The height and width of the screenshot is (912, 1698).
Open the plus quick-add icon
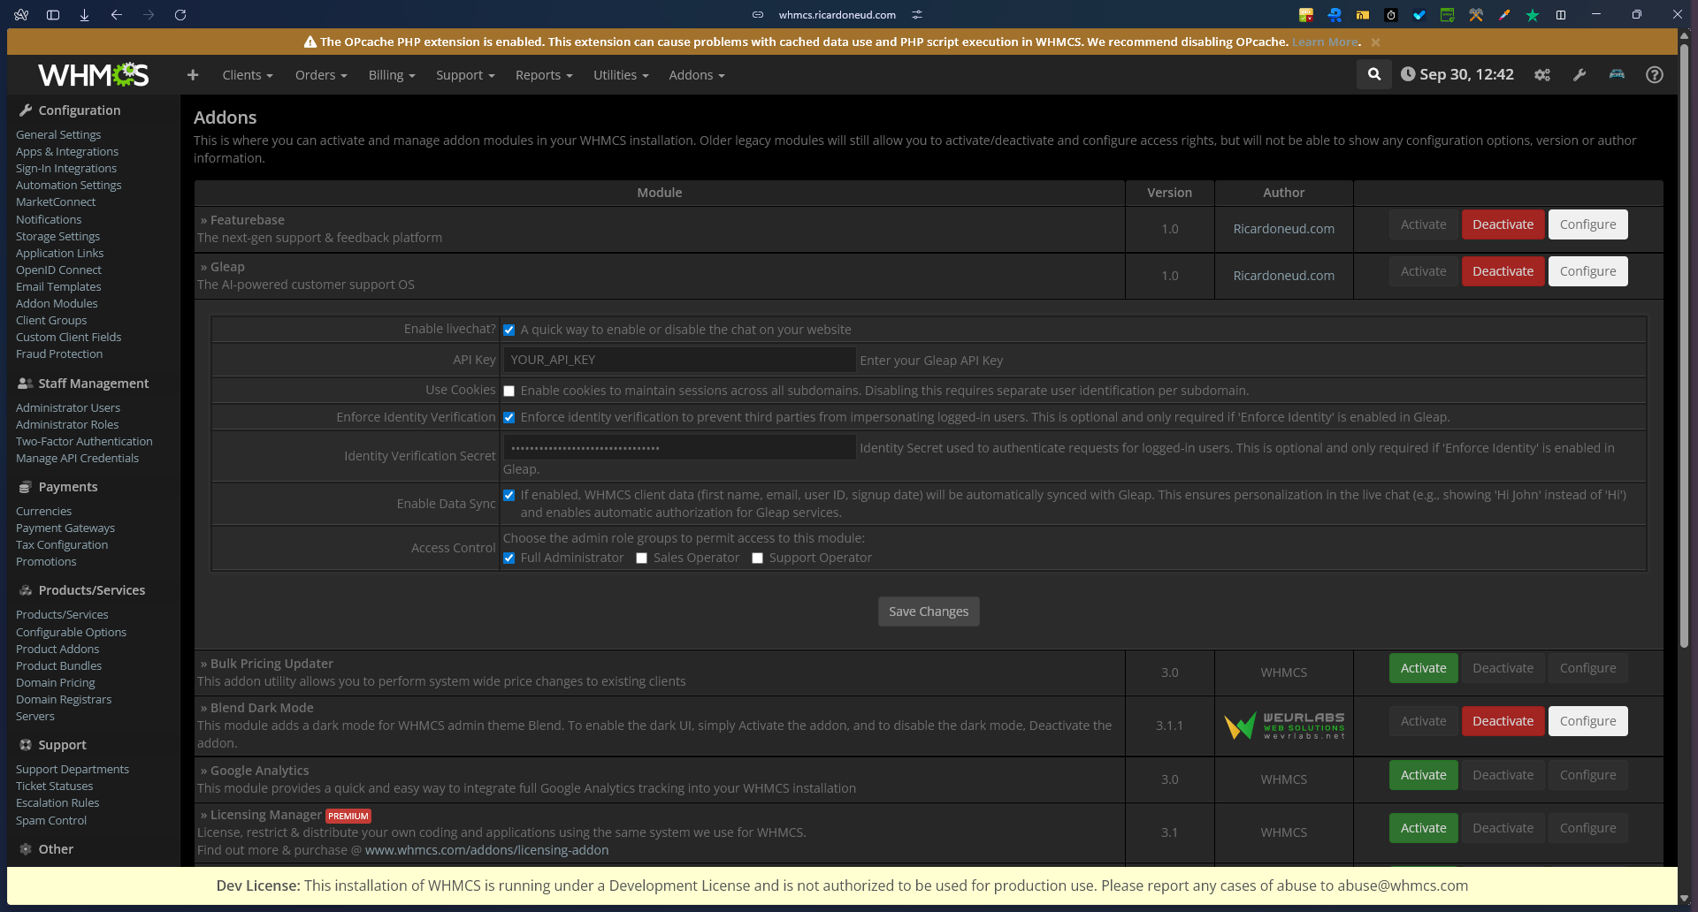(x=193, y=75)
